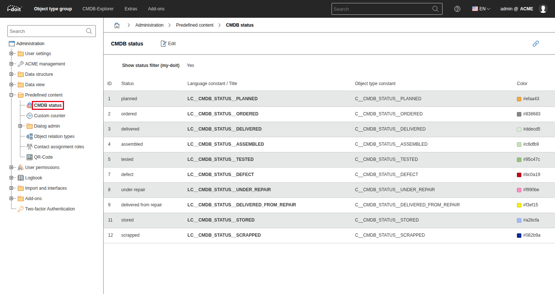
Task: Click the sidebar search magnifier icon
Action: (89, 31)
